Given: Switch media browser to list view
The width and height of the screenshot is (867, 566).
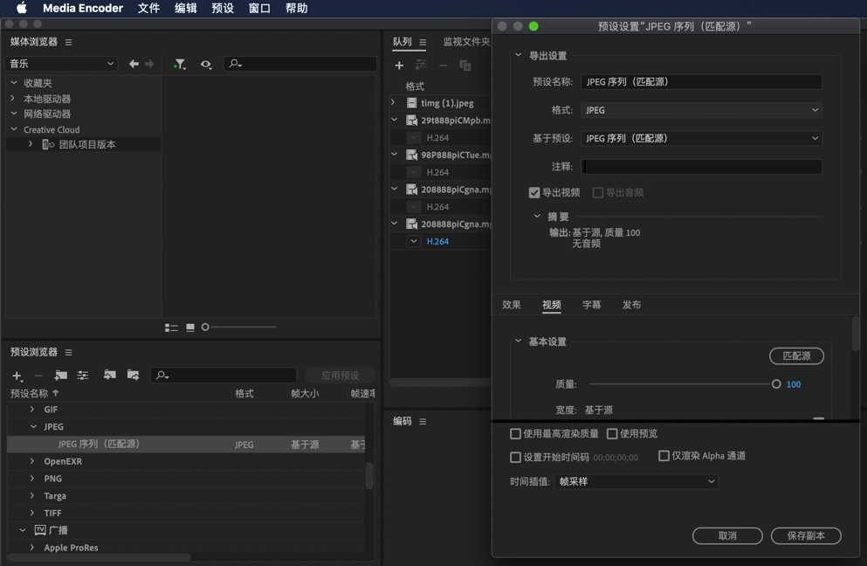Looking at the screenshot, I should pos(171,328).
